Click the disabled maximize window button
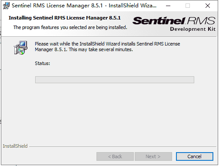 [x=188, y=6]
